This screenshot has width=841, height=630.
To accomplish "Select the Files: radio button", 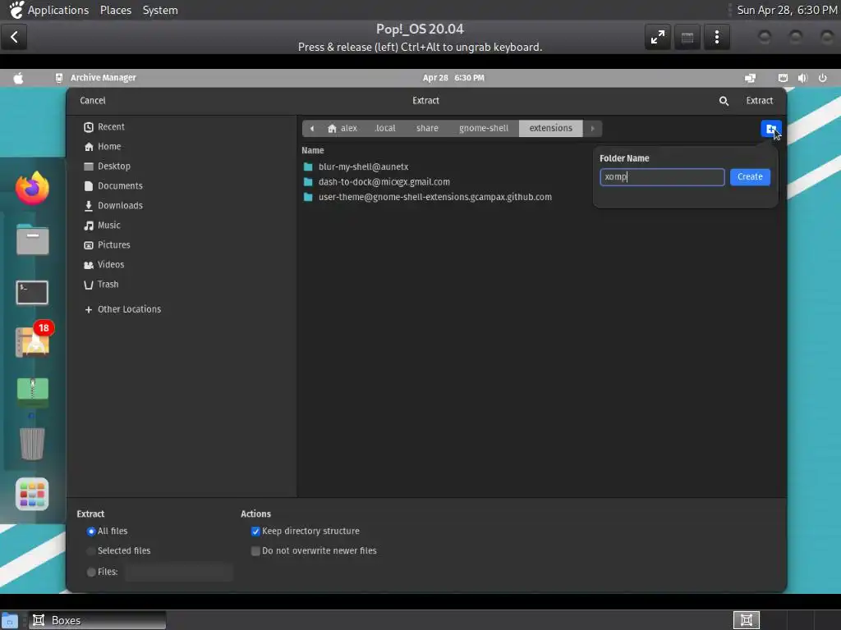I will coord(91,572).
